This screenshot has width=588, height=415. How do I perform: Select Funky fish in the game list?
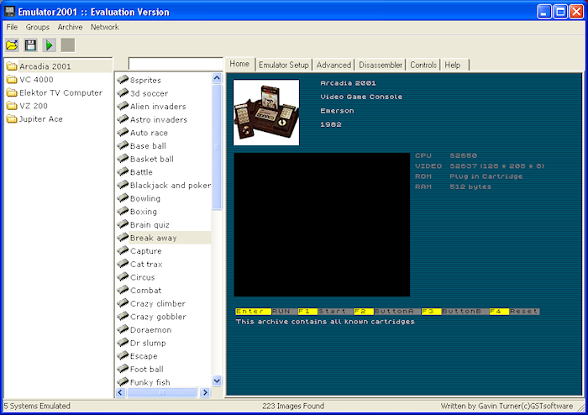pyautogui.click(x=150, y=382)
